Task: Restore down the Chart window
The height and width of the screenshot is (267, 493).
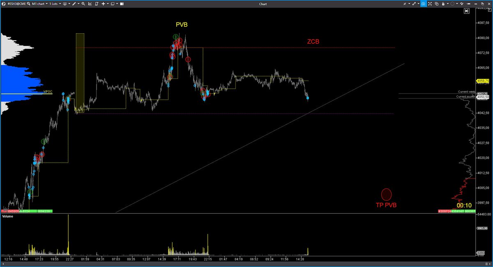Action: point(482,4)
